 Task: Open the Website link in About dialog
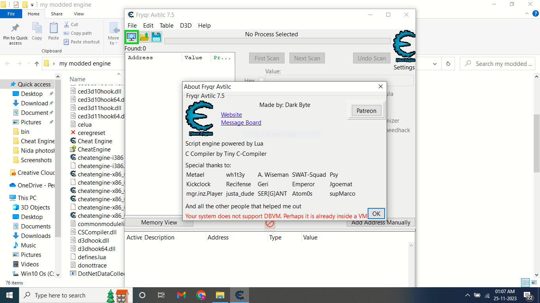coord(231,114)
